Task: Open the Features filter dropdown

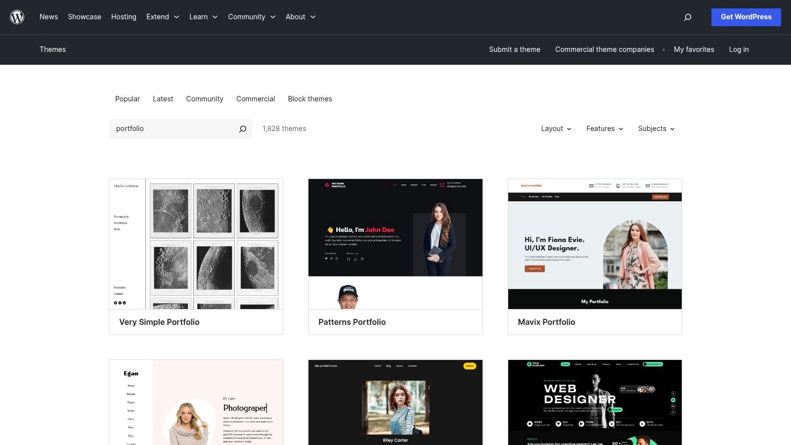Action: coord(604,129)
